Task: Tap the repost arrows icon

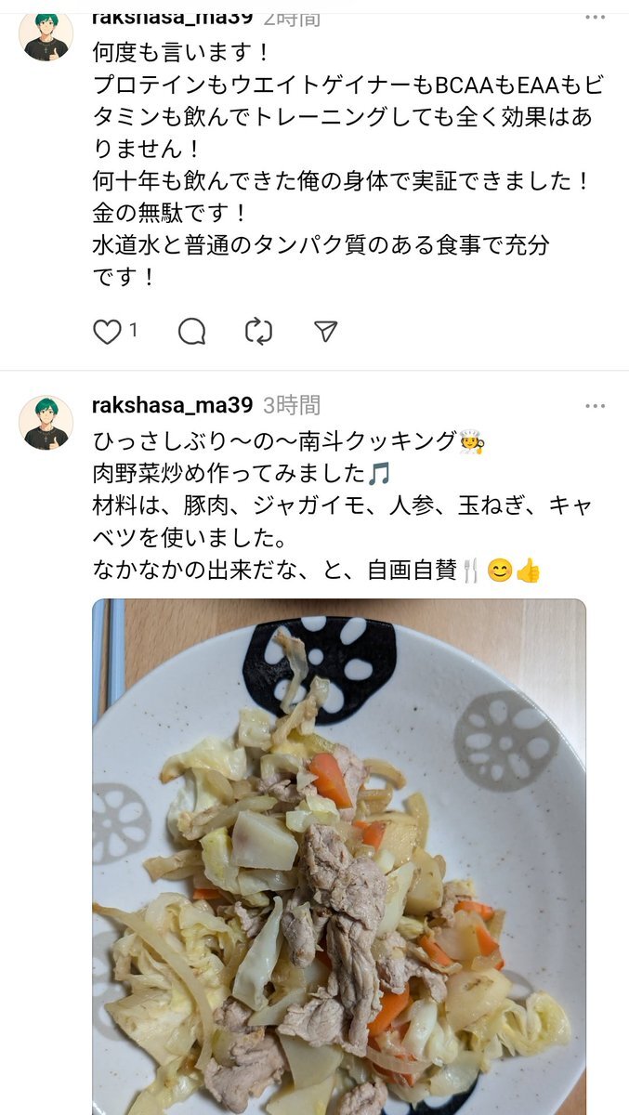Action: click(x=258, y=331)
